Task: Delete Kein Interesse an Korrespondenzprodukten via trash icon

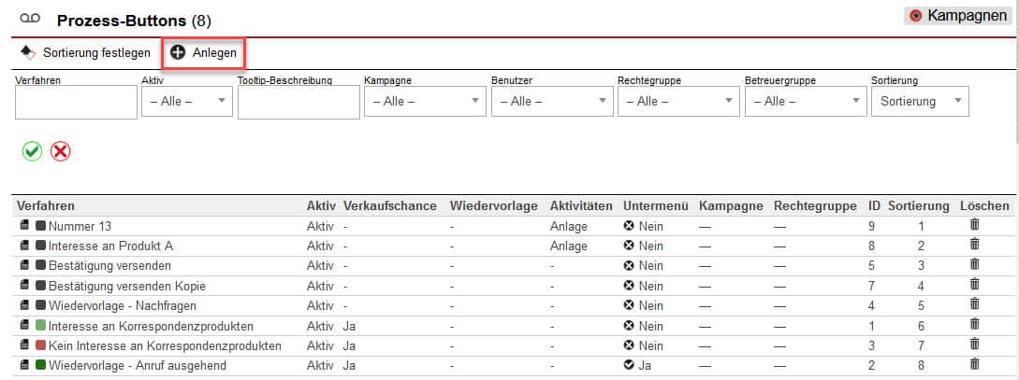Action: (974, 345)
